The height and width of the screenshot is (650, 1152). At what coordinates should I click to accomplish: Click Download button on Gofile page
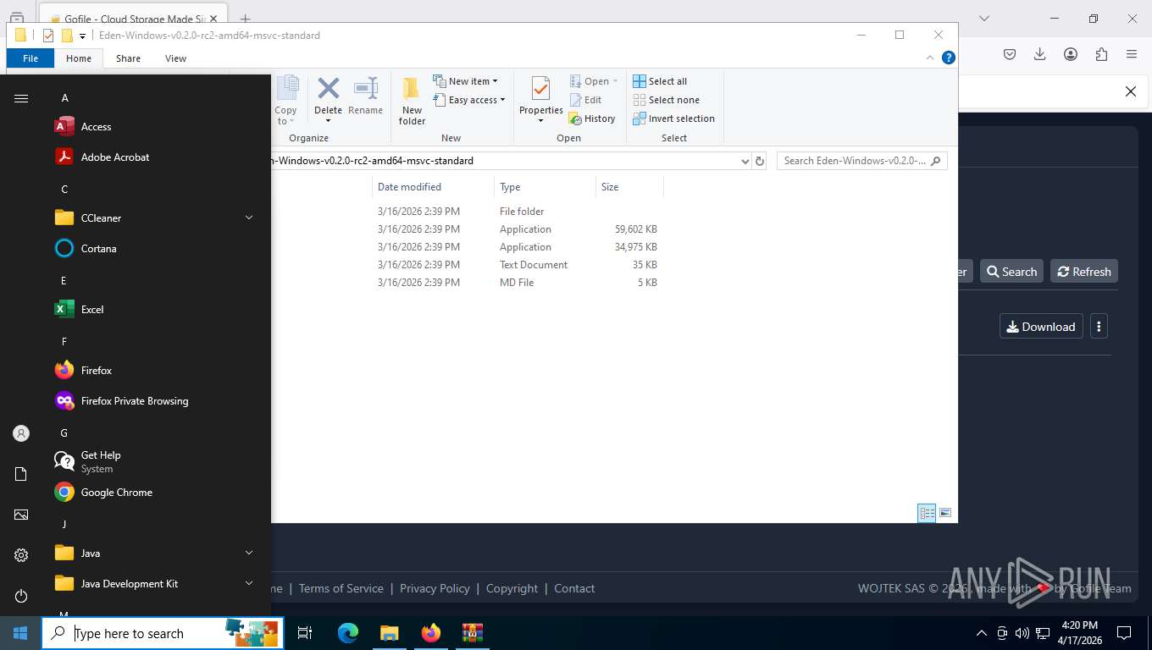[x=1041, y=327]
